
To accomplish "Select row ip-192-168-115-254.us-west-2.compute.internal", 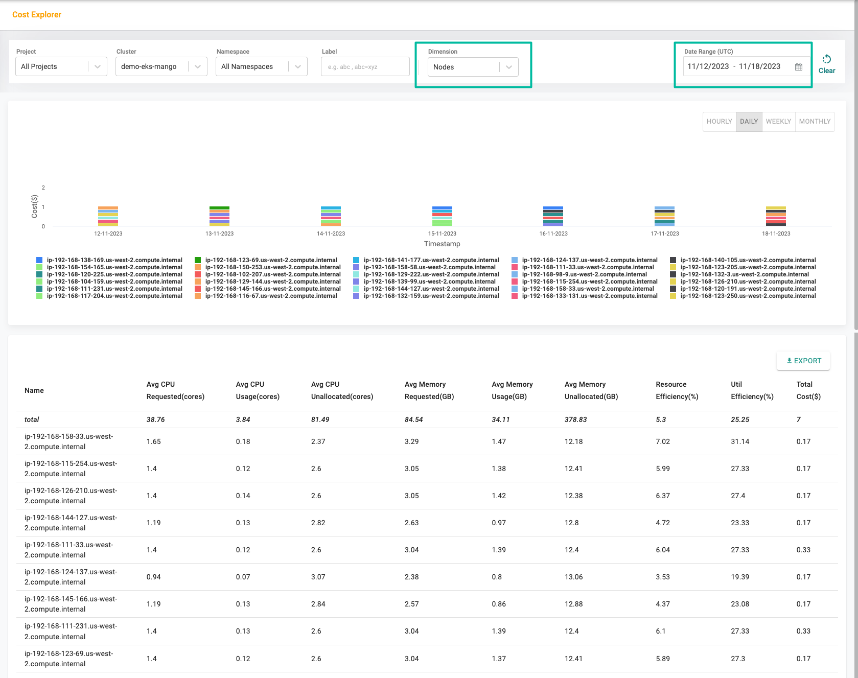I will [x=427, y=469].
